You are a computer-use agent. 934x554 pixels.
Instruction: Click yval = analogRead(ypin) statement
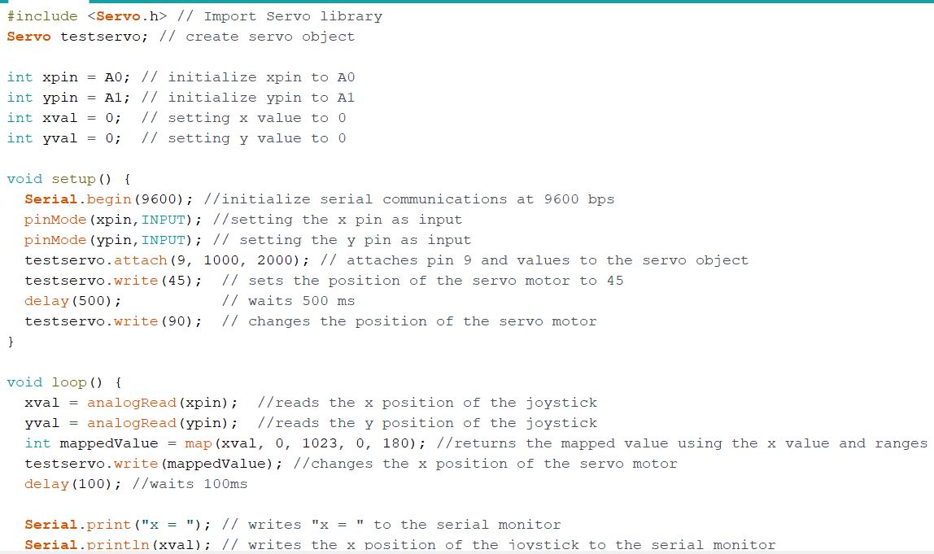131,423
